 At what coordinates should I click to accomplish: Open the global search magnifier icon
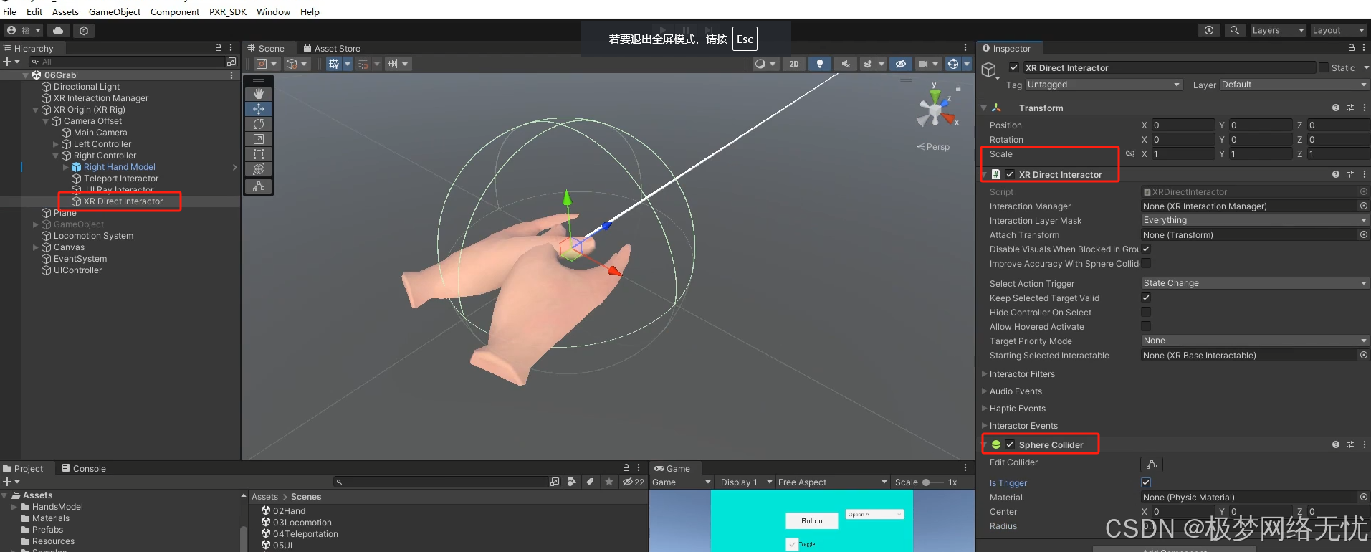coord(1235,30)
